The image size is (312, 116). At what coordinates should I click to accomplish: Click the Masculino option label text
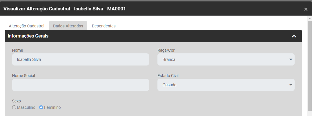pyautogui.click(x=26, y=107)
